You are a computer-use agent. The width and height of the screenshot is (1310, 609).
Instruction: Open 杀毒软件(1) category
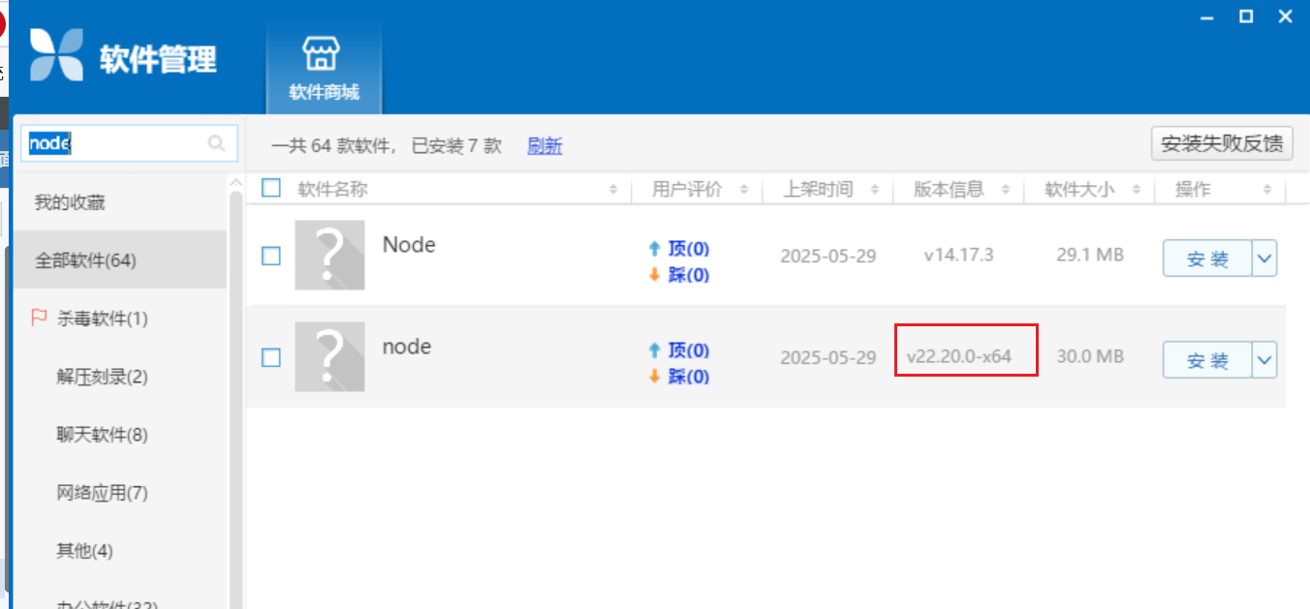(102, 319)
